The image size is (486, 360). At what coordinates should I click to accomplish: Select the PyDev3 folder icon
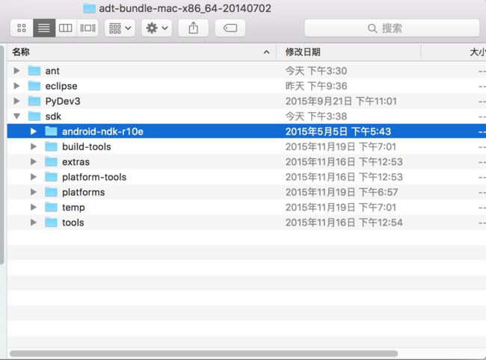(x=34, y=101)
